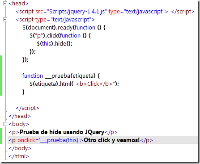Click the closing </html> tag
The width and height of the screenshot is (200, 164).
[19, 156]
